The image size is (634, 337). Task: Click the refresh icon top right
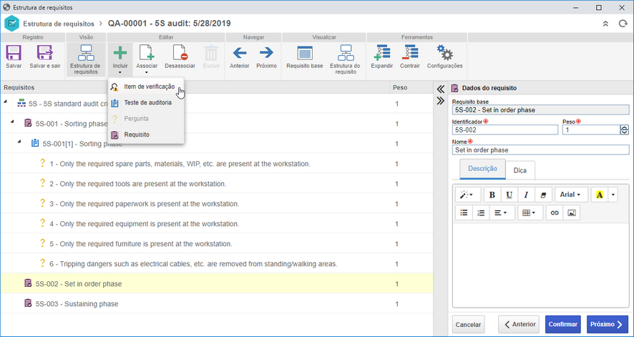(623, 24)
